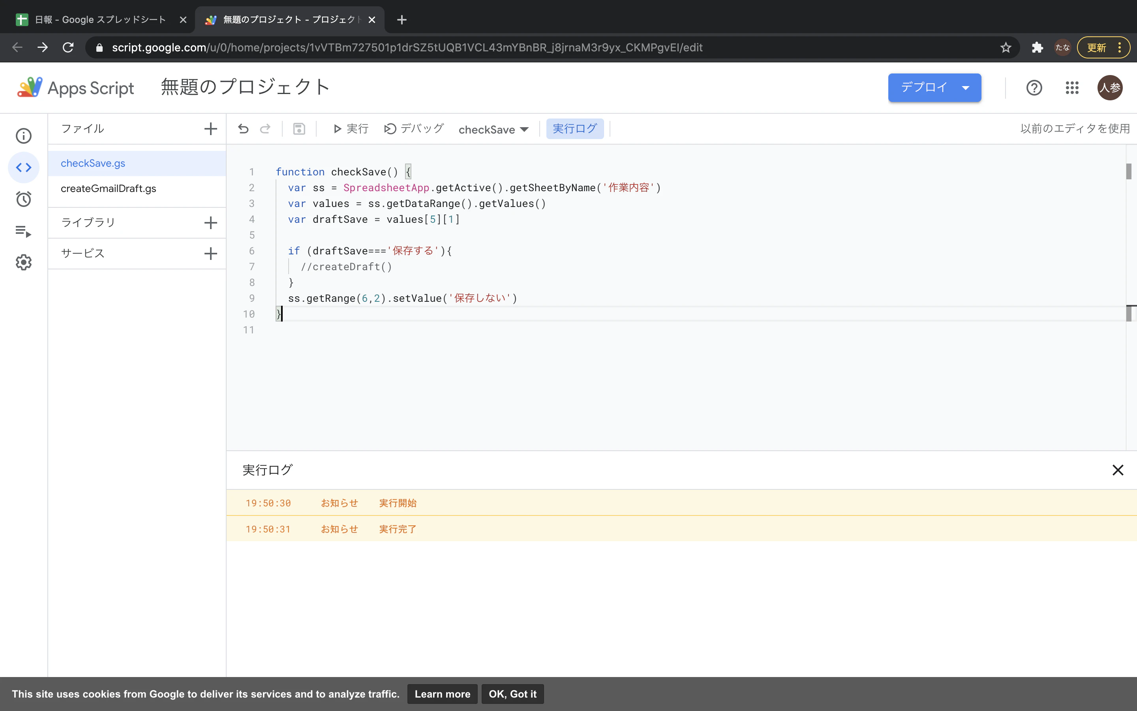Close the 実行ログ execution log panel

1117,469
